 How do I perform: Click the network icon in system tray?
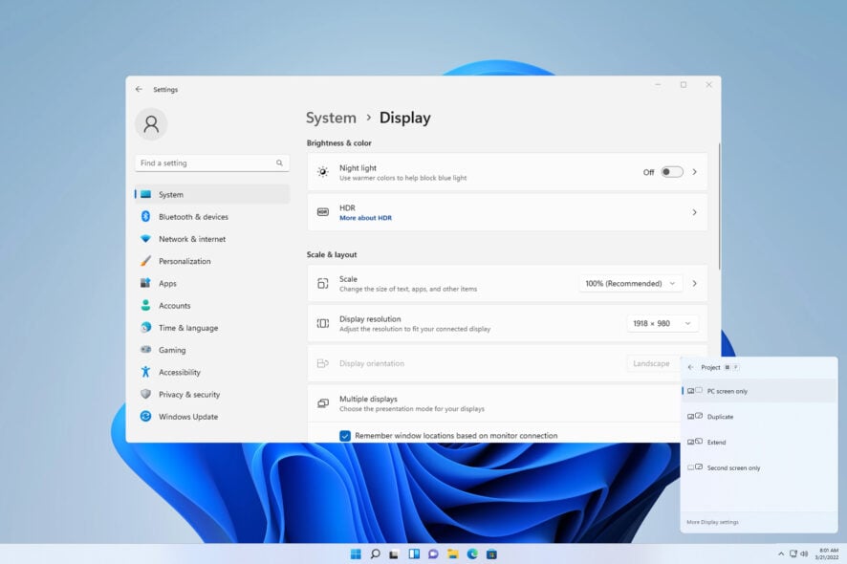(x=793, y=553)
